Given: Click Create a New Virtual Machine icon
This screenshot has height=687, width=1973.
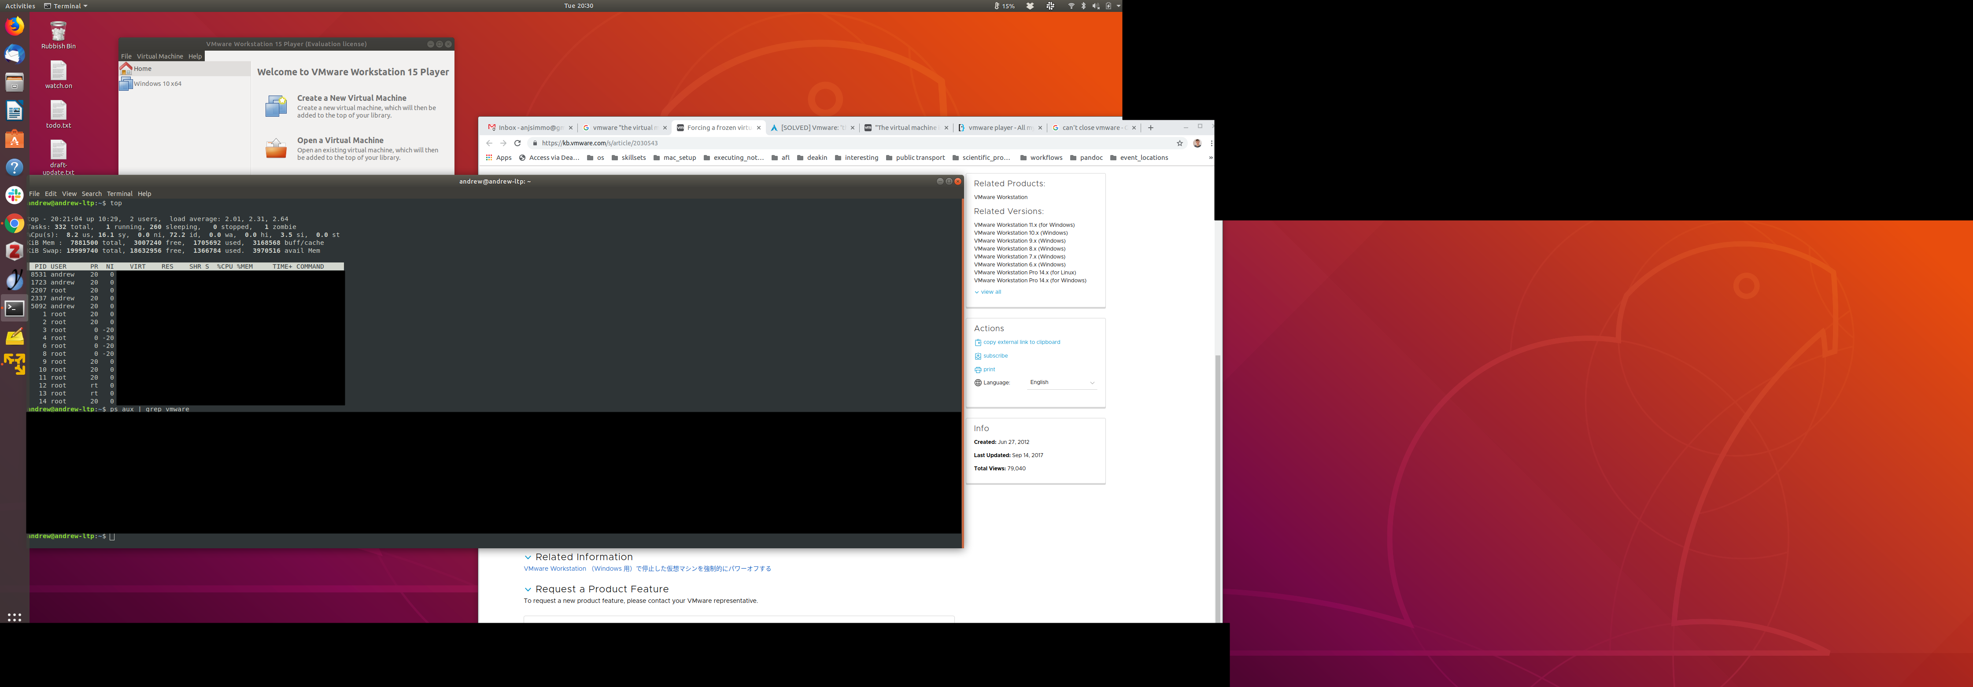Looking at the screenshot, I should coord(276,107).
